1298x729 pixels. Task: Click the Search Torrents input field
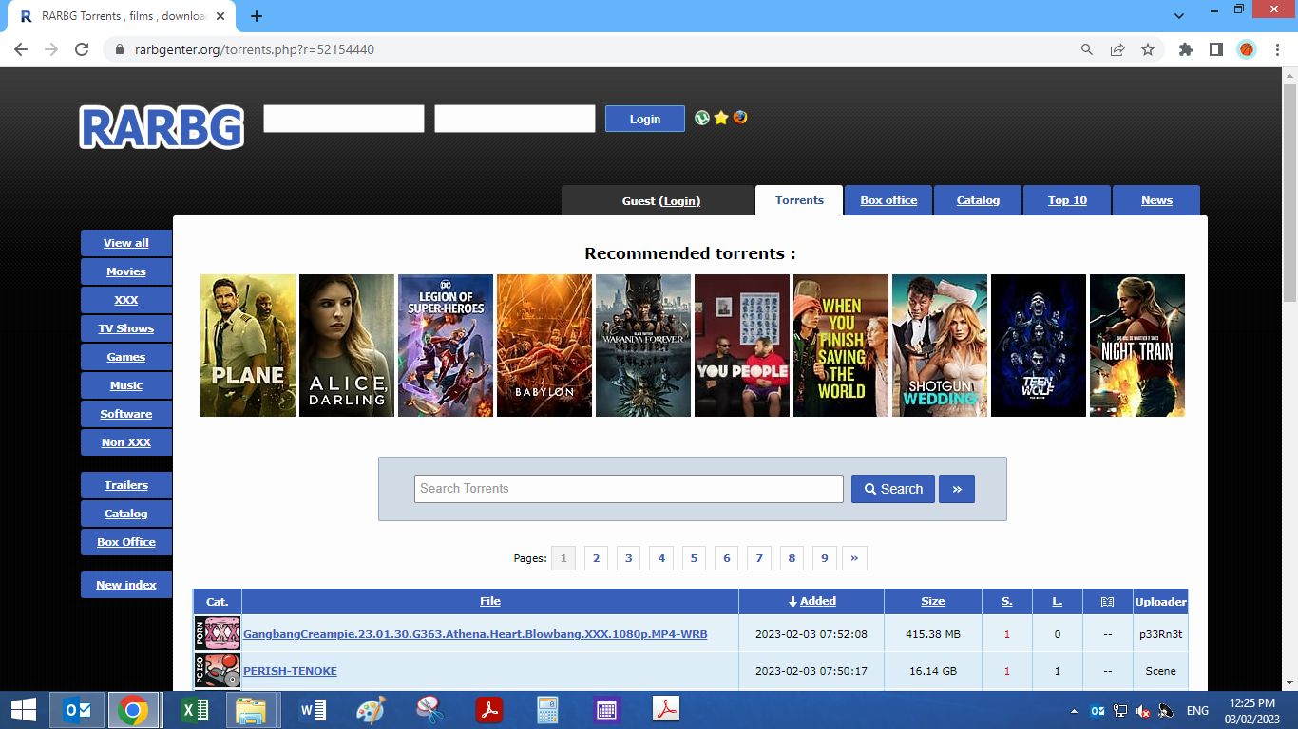(629, 489)
